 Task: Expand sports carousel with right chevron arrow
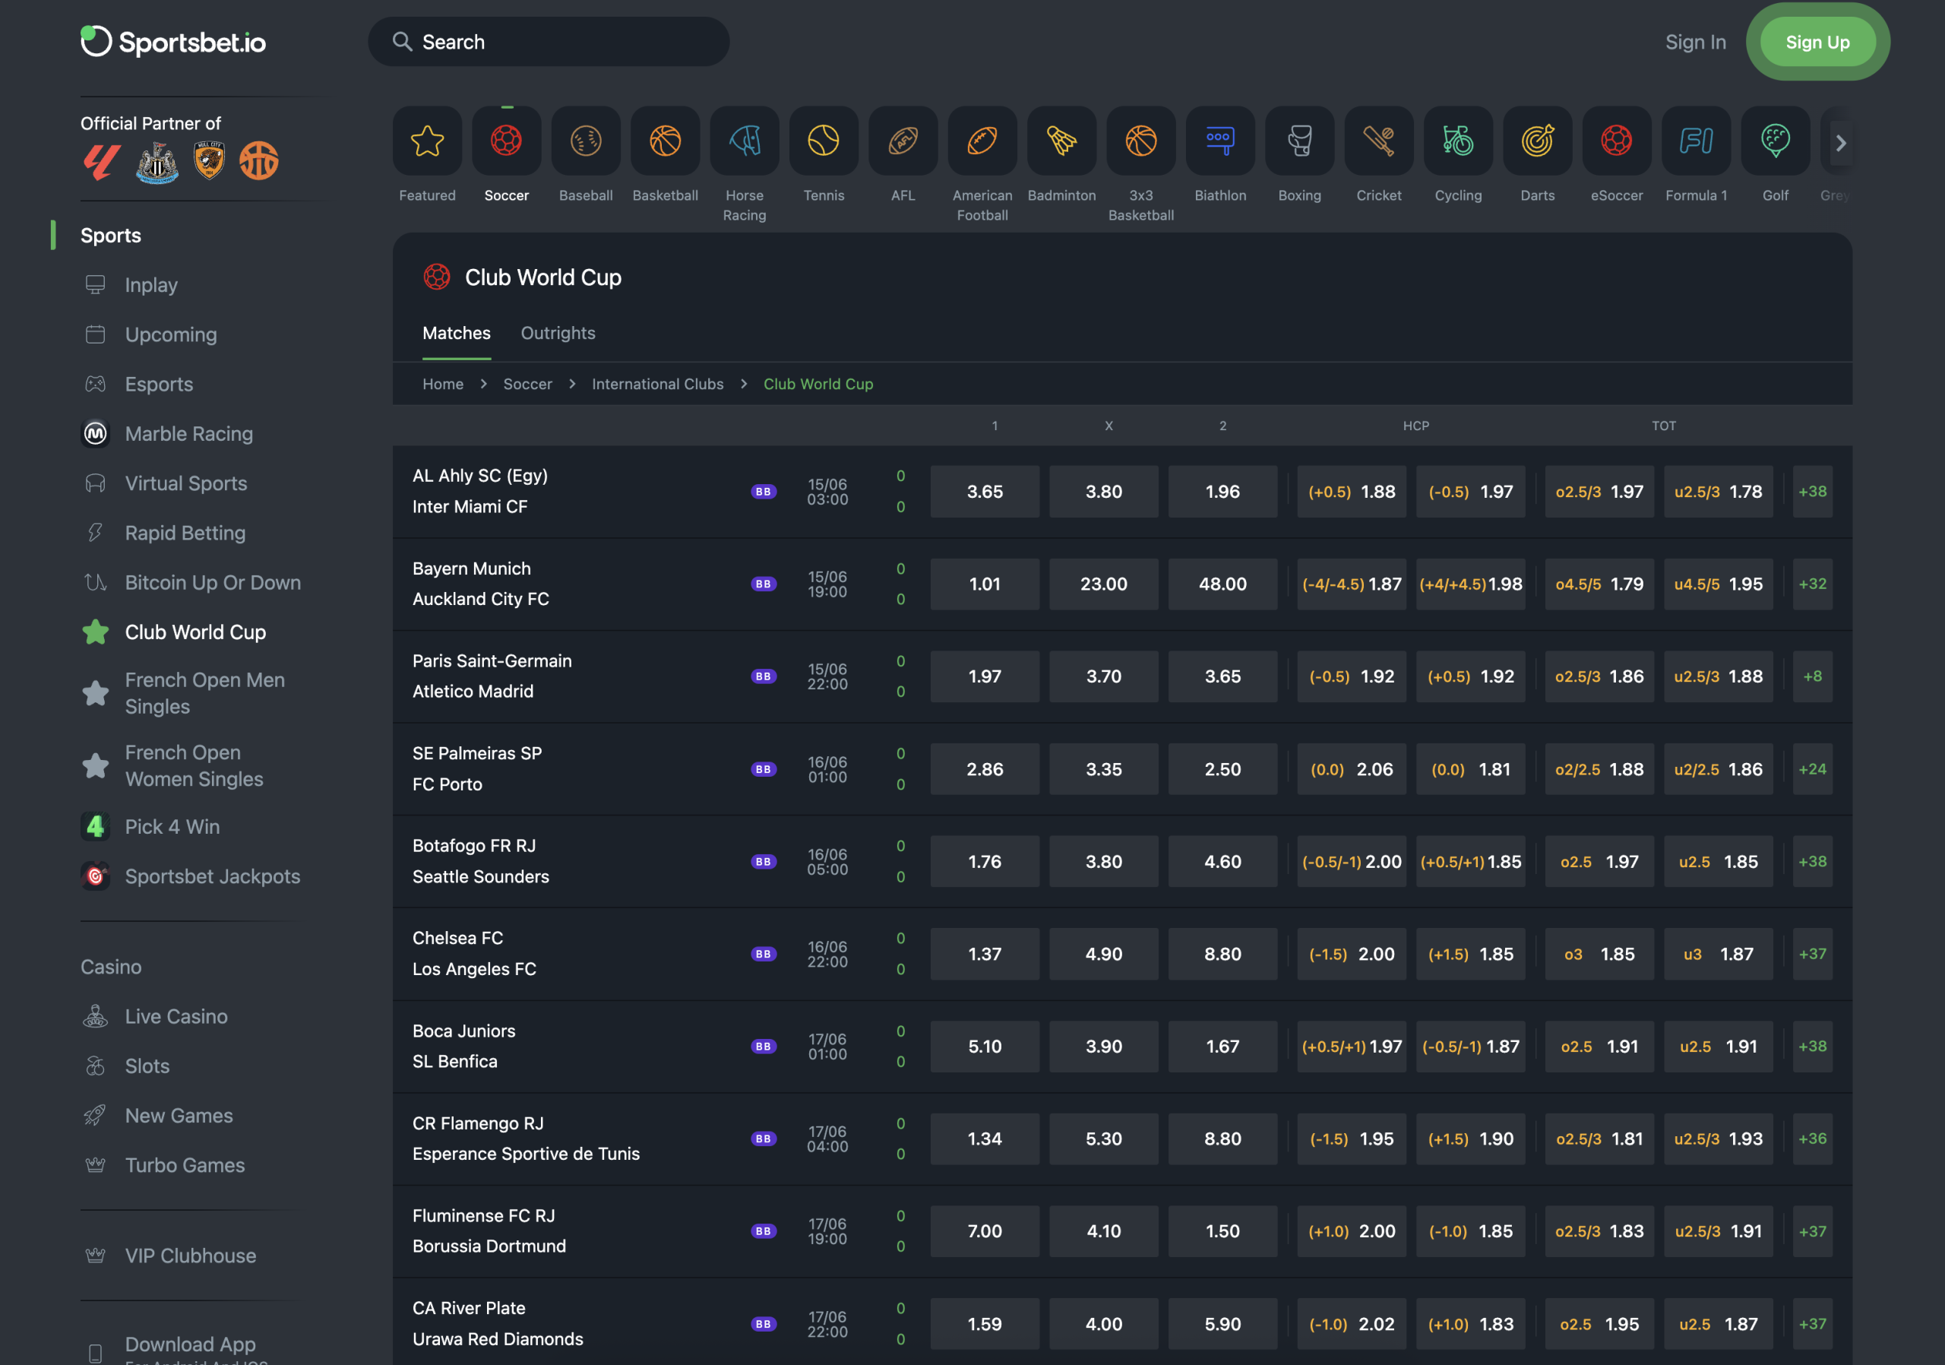click(x=1841, y=143)
